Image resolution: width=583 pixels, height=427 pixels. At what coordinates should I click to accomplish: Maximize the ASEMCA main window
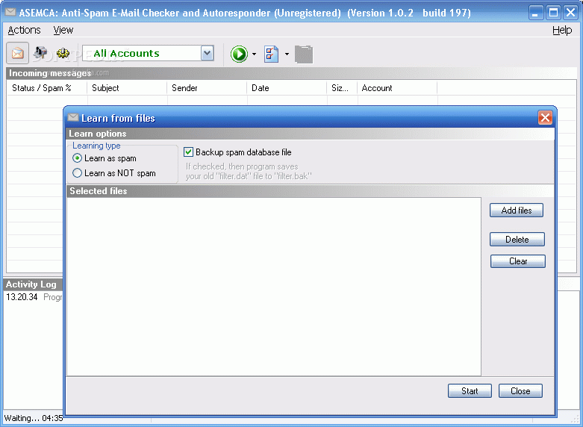pos(554,13)
